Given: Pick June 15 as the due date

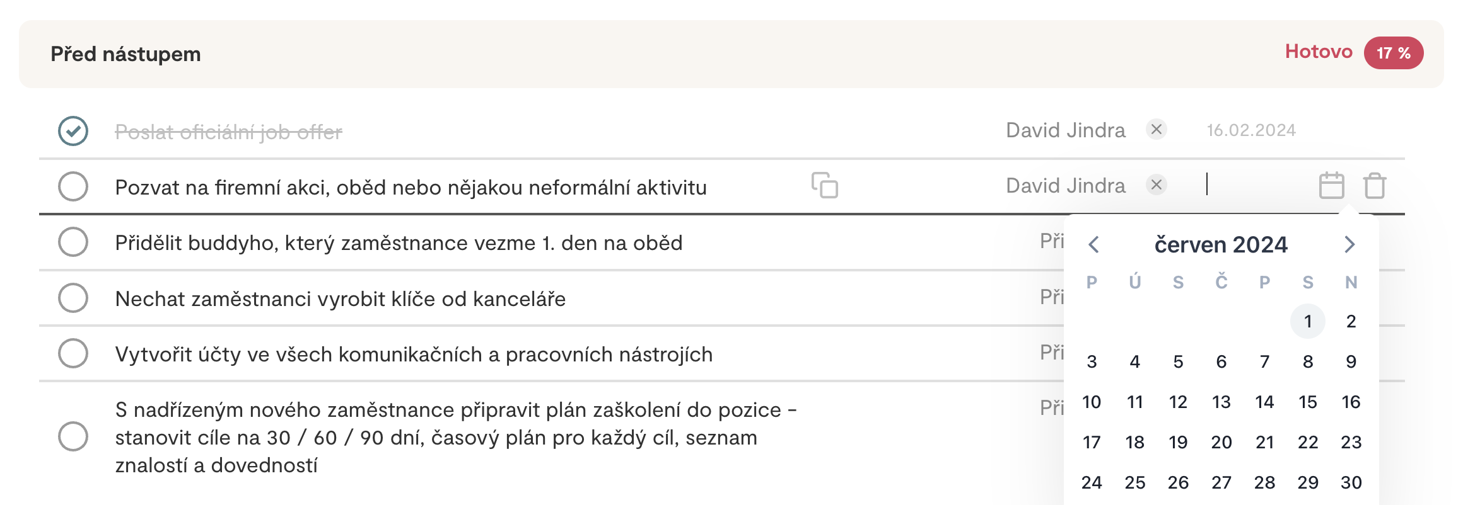Looking at the screenshot, I should pyautogui.click(x=1308, y=402).
